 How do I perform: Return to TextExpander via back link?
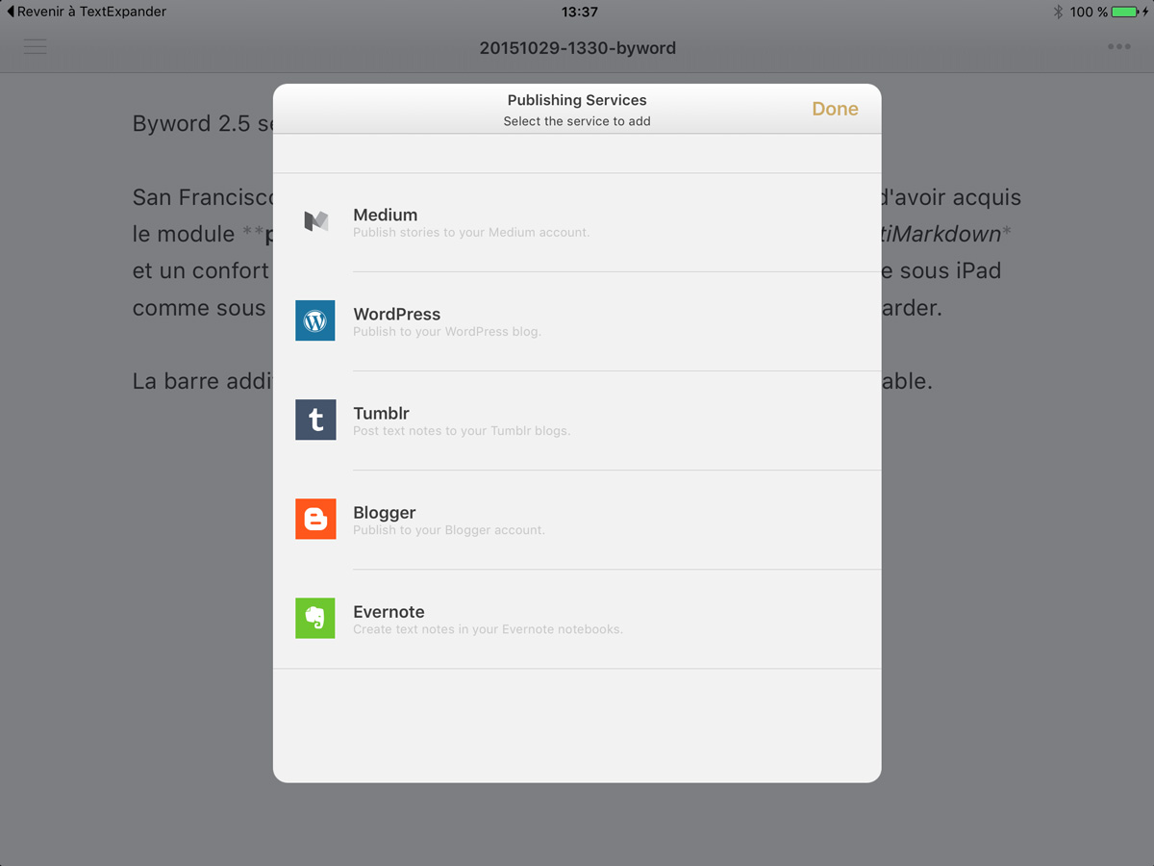[87, 12]
